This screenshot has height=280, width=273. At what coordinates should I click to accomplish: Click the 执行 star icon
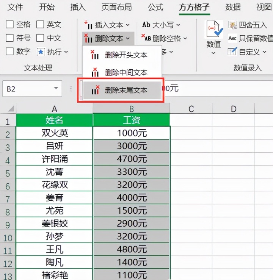pos(41,52)
